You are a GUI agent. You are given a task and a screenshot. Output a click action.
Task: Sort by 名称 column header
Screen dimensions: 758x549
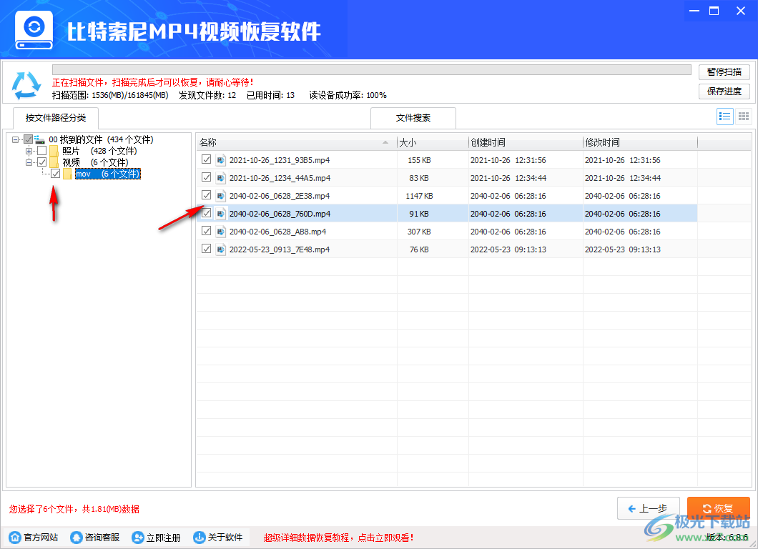[x=296, y=142]
